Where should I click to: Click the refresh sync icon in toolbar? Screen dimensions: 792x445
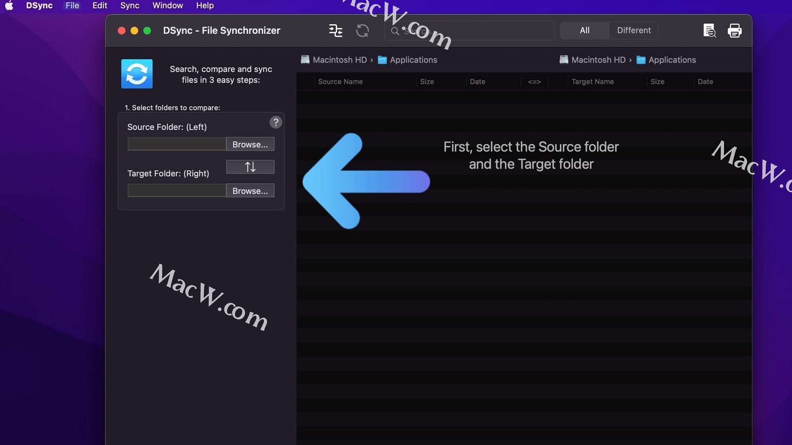click(362, 30)
